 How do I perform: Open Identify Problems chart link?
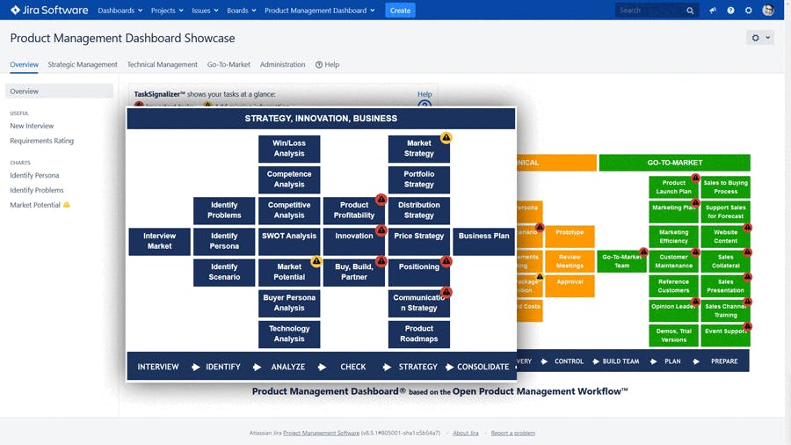coord(37,190)
